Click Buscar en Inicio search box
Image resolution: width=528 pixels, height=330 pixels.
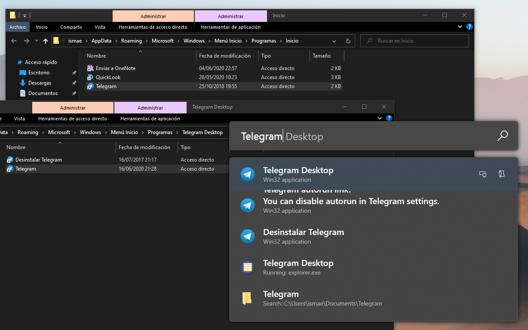click(x=414, y=41)
